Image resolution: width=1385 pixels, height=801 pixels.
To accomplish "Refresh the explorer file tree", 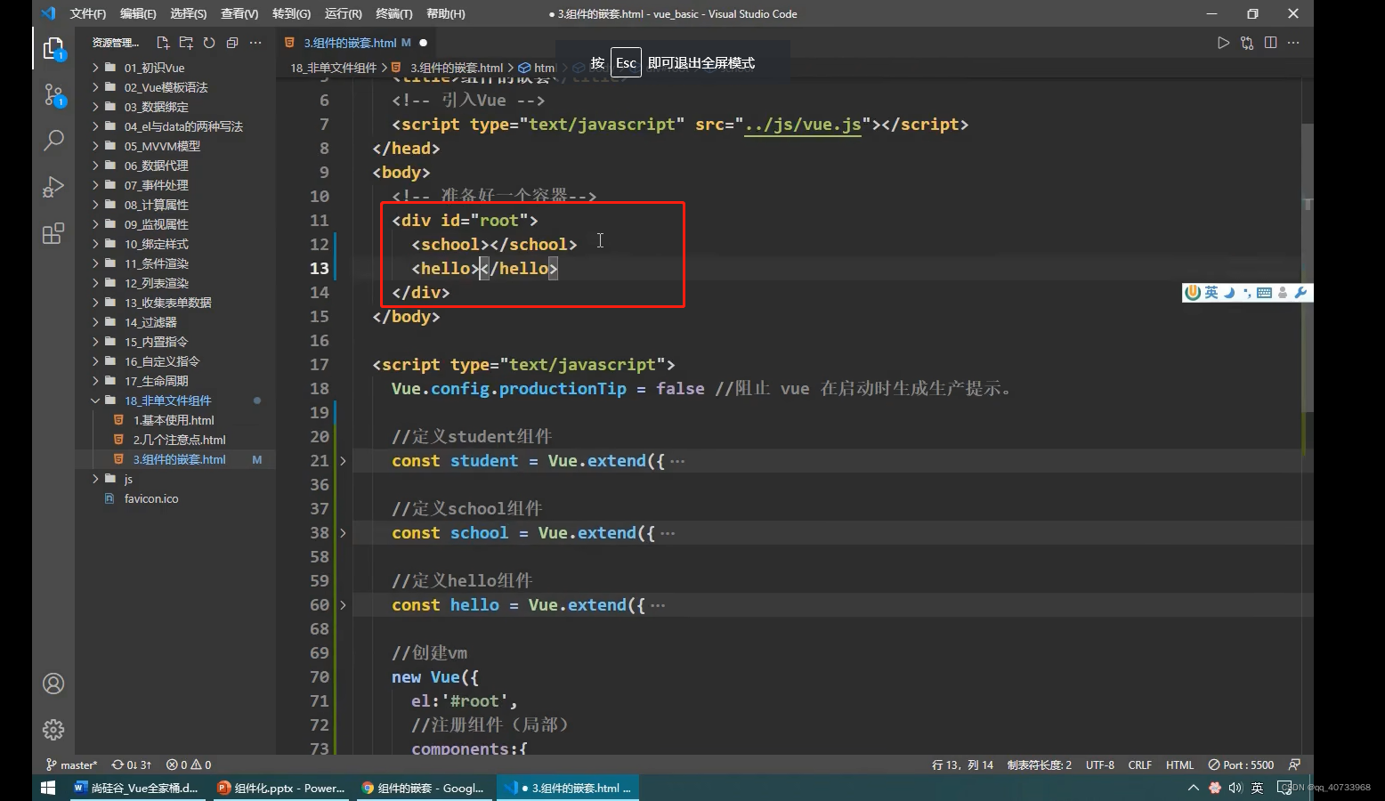I will pyautogui.click(x=209, y=43).
